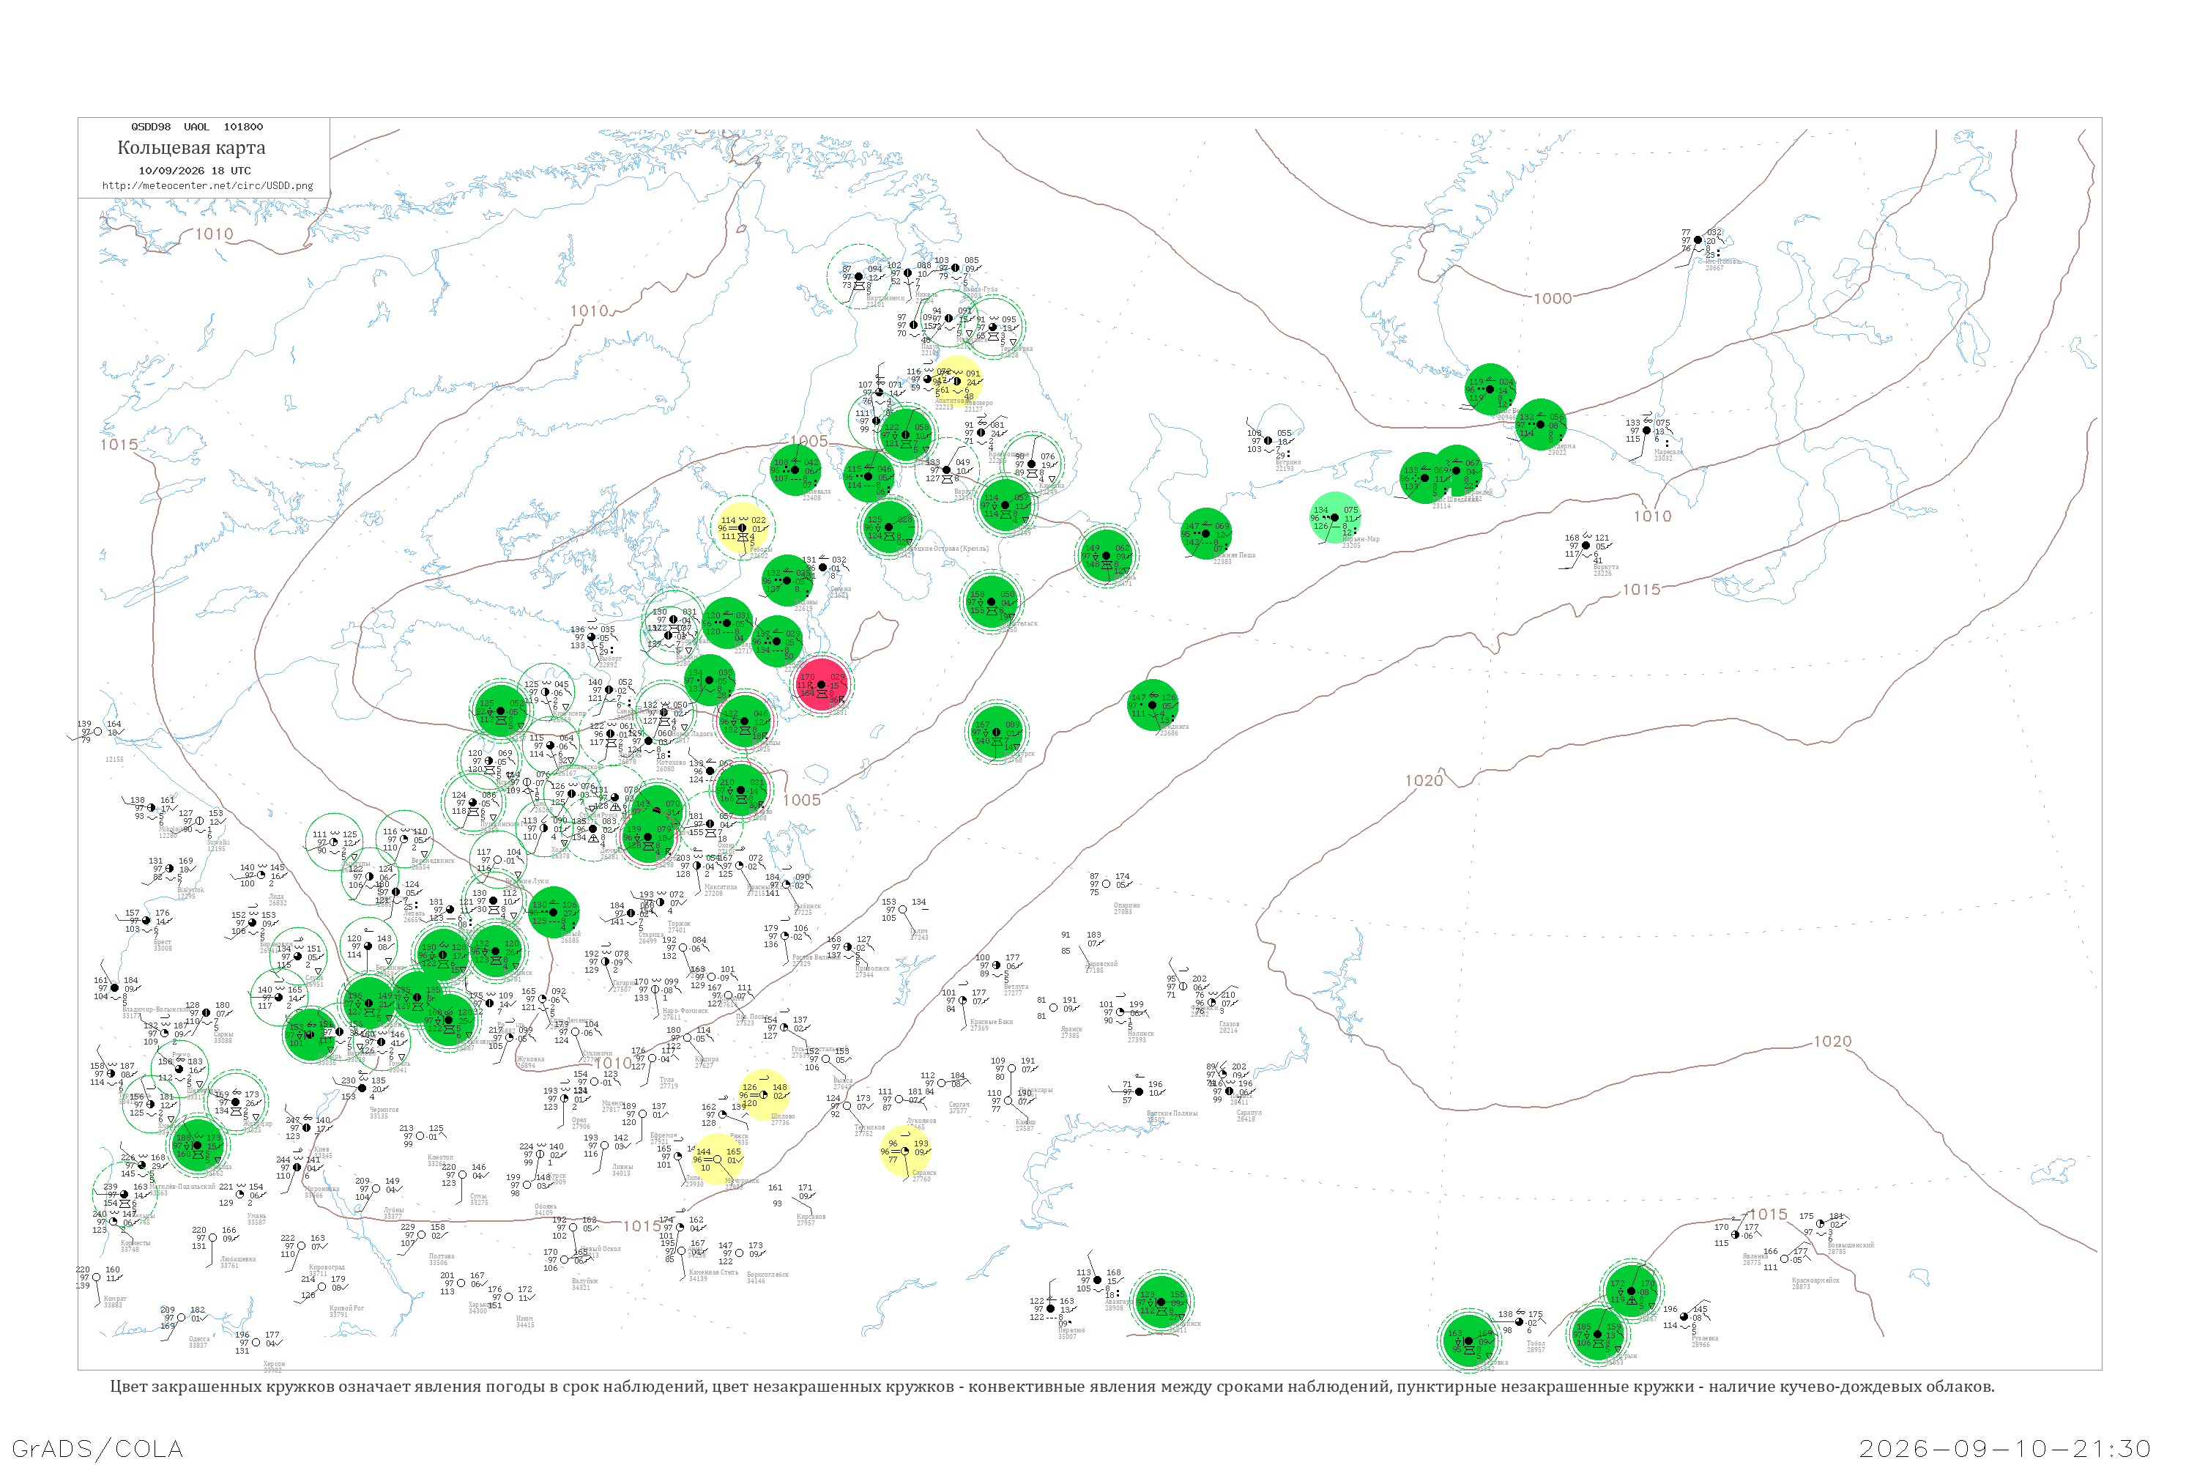This screenshot has width=2197, height=1465.
Task: Click the yellow Саранск fog station marker
Action: (x=904, y=1151)
